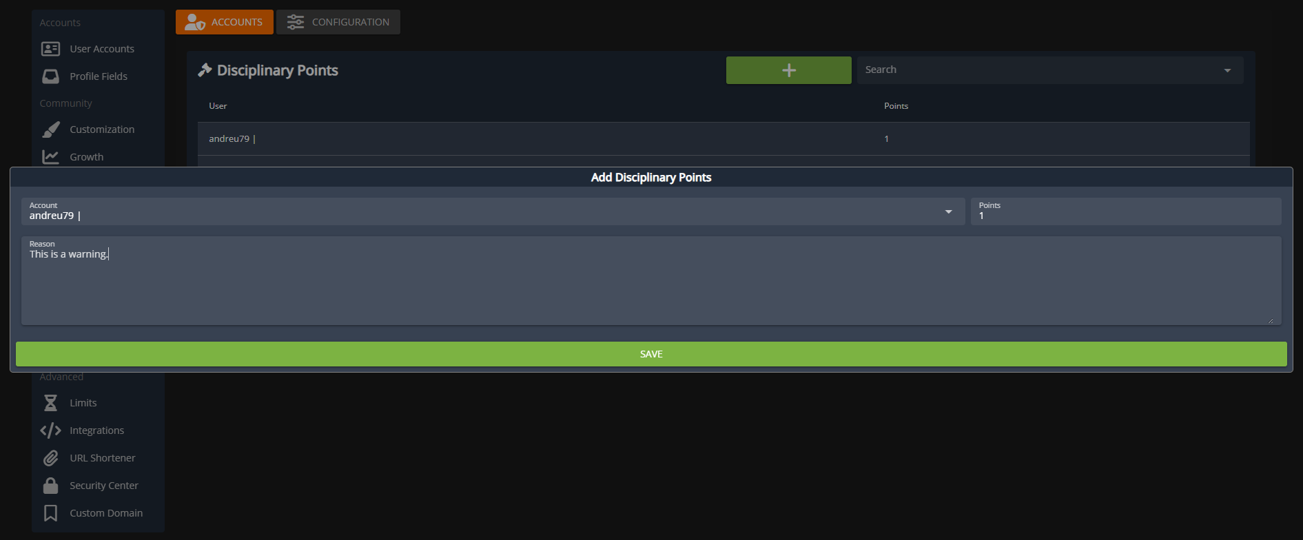Switch to the Configuration tab
This screenshot has height=540, width=1303.
click(x=338, y=22)
